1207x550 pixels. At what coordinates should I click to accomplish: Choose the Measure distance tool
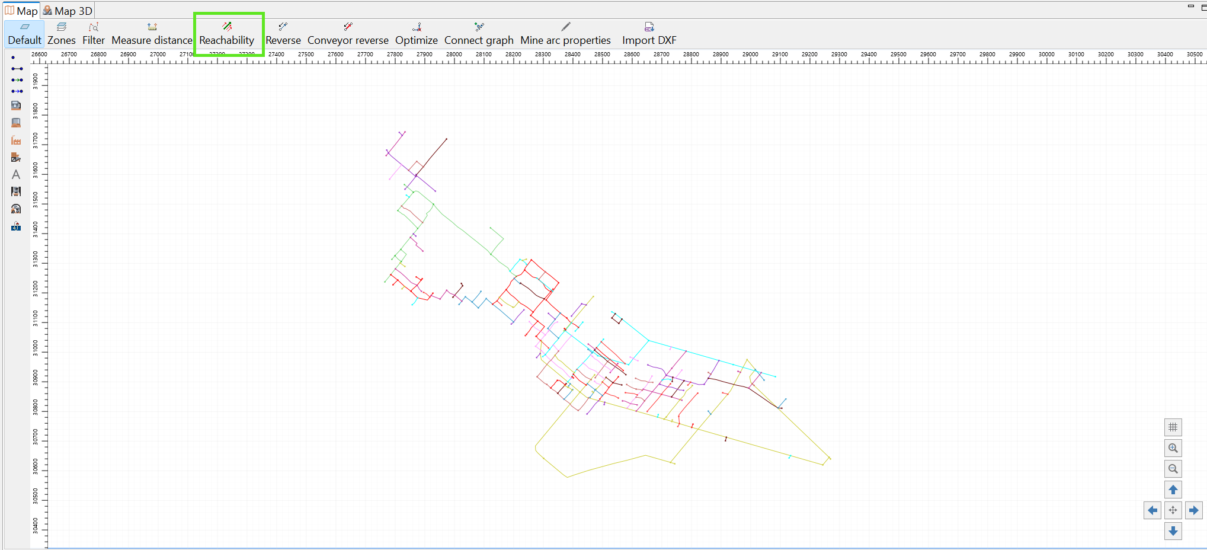152,34
